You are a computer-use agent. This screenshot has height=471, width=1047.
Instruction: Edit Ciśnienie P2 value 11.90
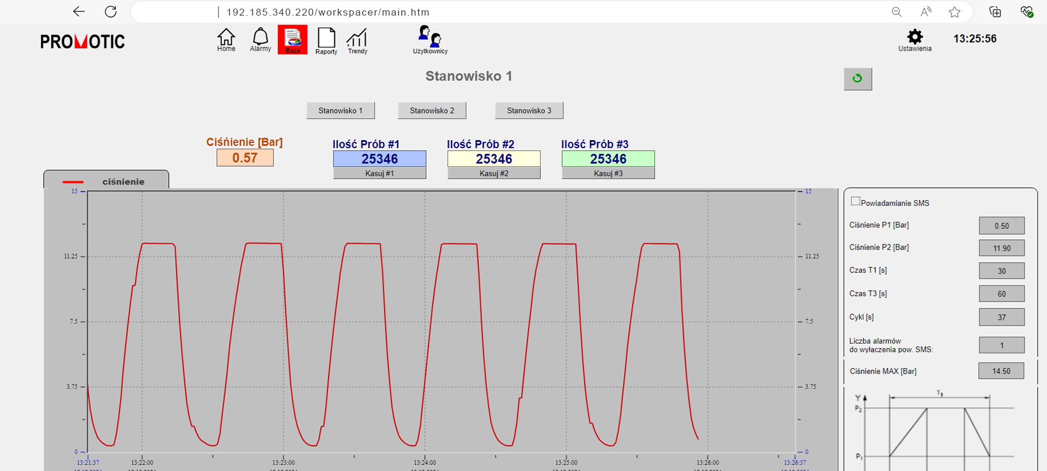1001,248
